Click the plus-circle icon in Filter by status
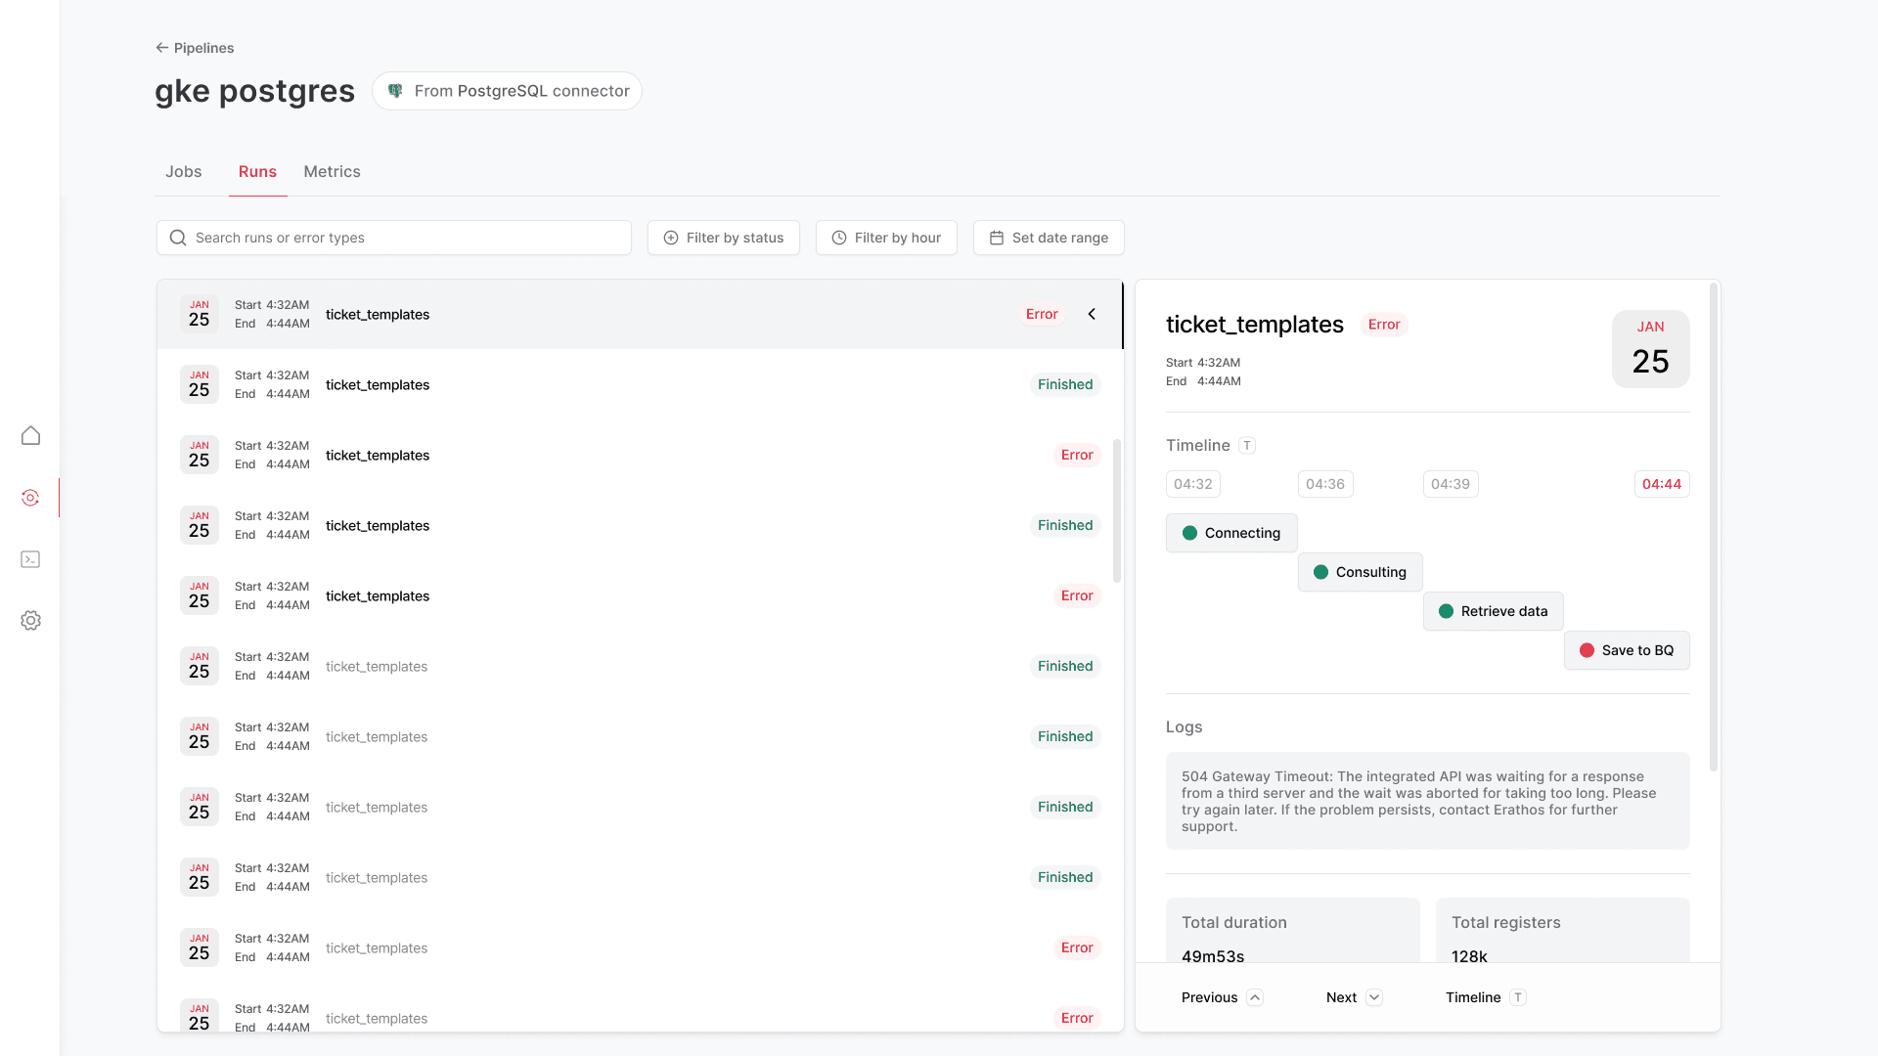Screen dimensions: 1878x1056 tap(671, 238)
